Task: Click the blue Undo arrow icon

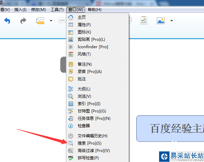Action: pos(7,21)
